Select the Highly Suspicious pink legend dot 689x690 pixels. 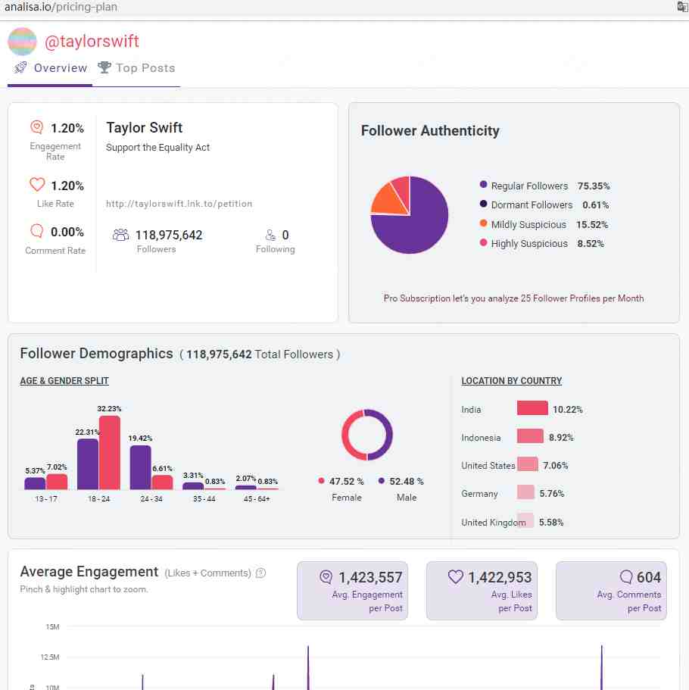click(483, 242)
